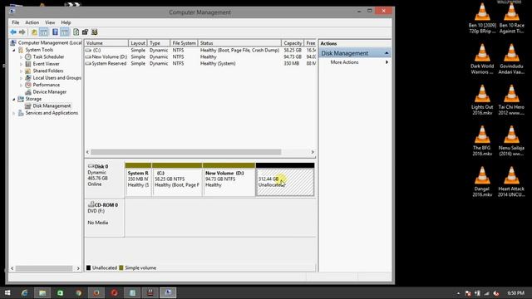Open the Windows Start button
532x299 pixels.
[x=7, y=292]
